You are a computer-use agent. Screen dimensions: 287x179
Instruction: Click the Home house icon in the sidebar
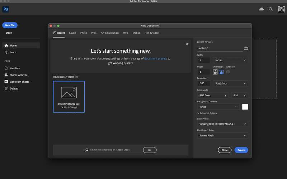pos(6,45)
